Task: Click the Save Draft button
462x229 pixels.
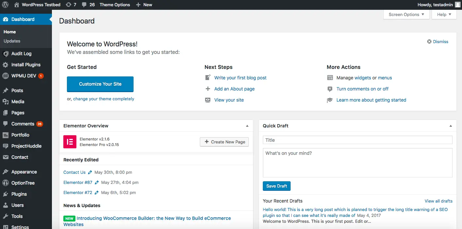Action: click(277, 186)
